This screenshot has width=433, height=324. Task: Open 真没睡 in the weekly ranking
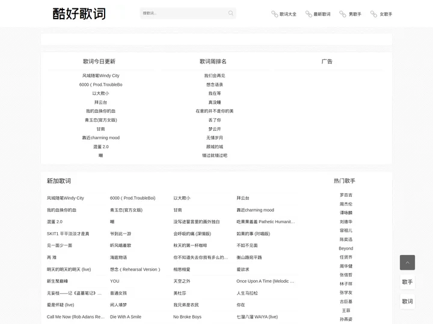[215, 102]
